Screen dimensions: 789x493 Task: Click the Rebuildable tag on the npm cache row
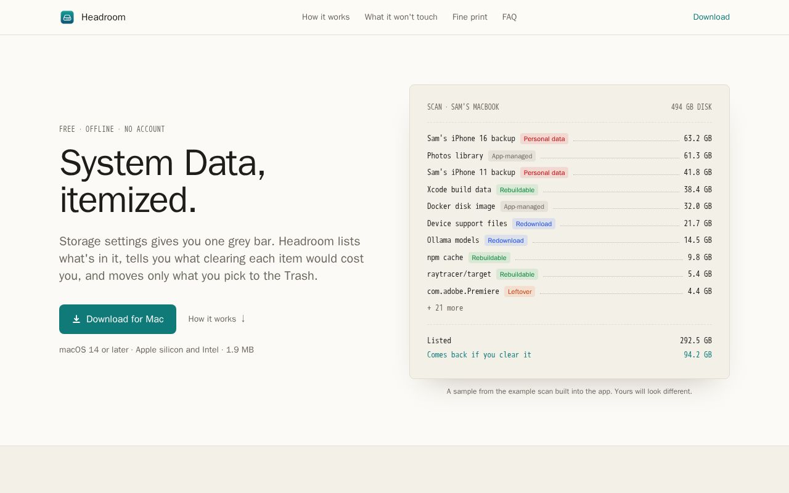pyautogui.click(x=489, y=258)
